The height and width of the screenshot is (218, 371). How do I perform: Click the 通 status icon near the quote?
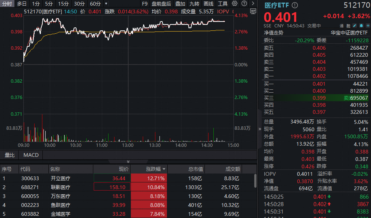[x=342, y=25]
